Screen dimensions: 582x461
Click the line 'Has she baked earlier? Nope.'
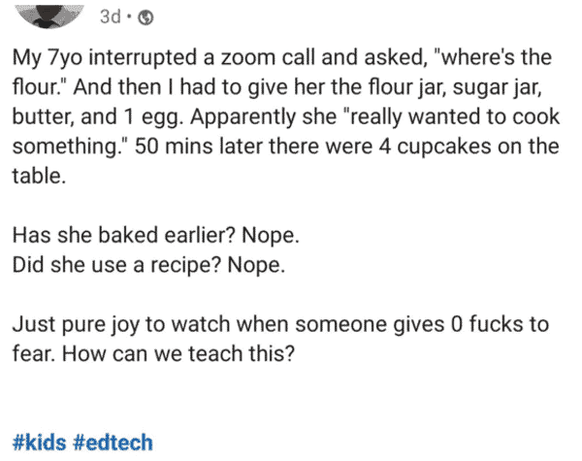156,235
